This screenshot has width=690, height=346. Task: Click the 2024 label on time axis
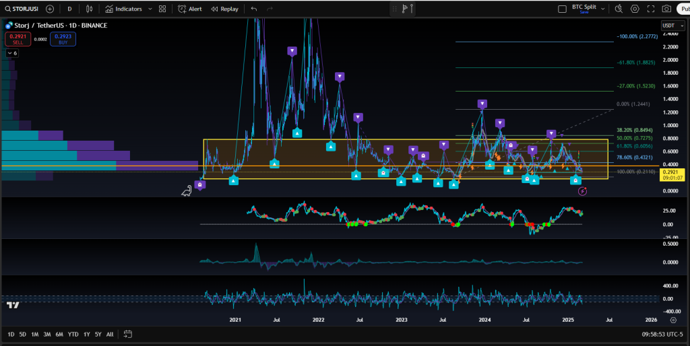click(x=484, y=320)
